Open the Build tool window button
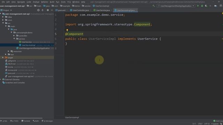Screen dimensions: 223x125 tap(36, 121)
